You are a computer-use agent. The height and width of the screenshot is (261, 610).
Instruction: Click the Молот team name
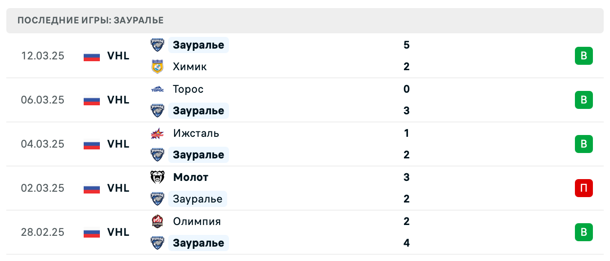[x=191, y=177]
